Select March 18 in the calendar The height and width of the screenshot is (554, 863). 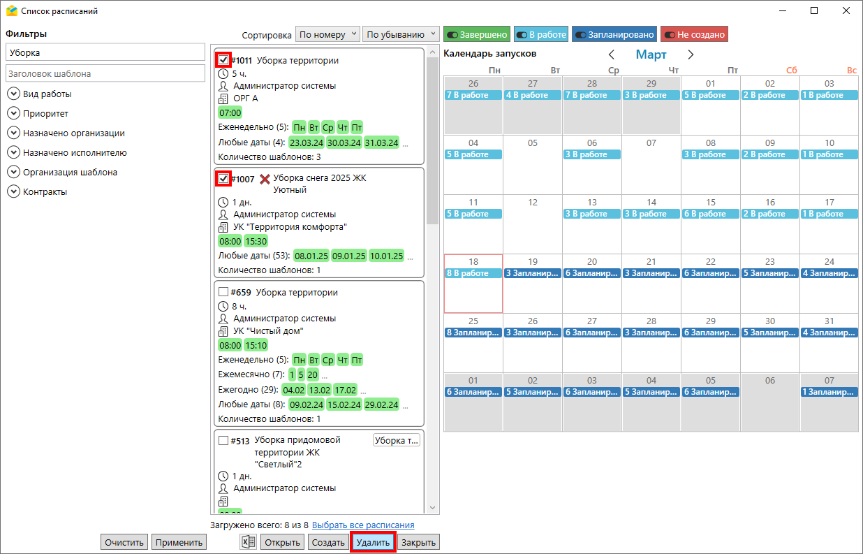tap(473, 283)
